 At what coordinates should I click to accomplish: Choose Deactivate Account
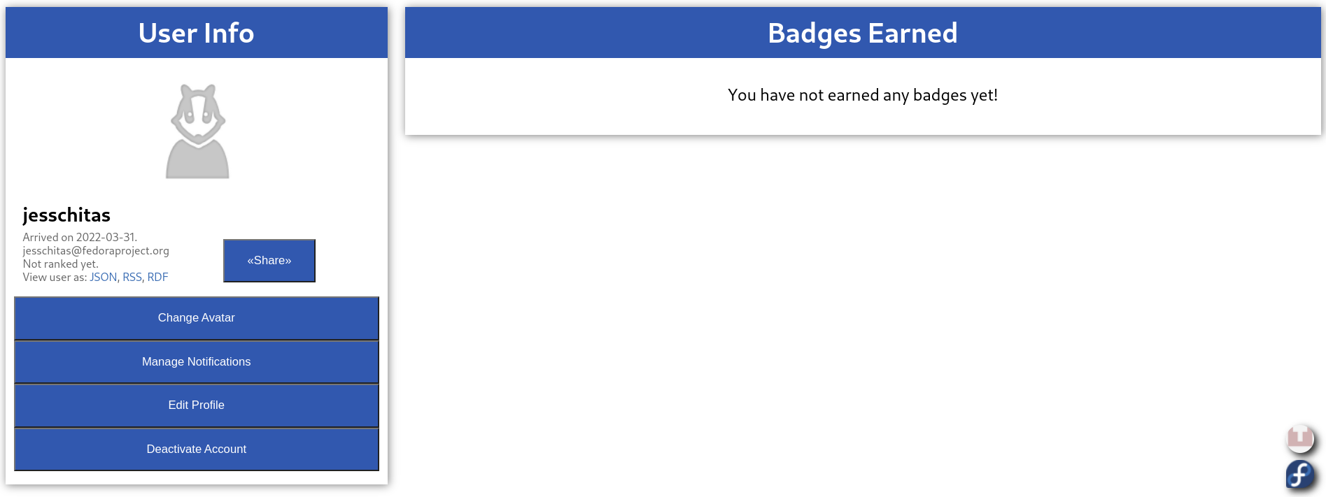197,449
